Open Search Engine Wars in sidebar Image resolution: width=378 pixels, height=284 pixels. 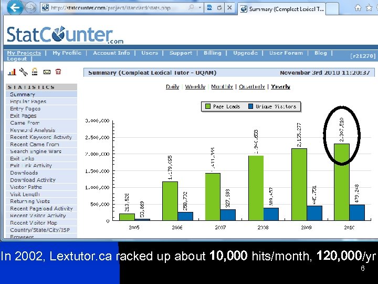(x=41, y=151)
